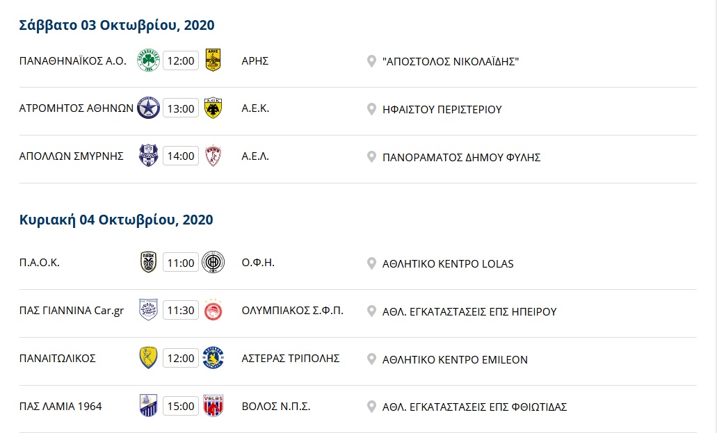Select the Atromitos blue star logo
Screen dimensions: 717x433
[149, 108]
